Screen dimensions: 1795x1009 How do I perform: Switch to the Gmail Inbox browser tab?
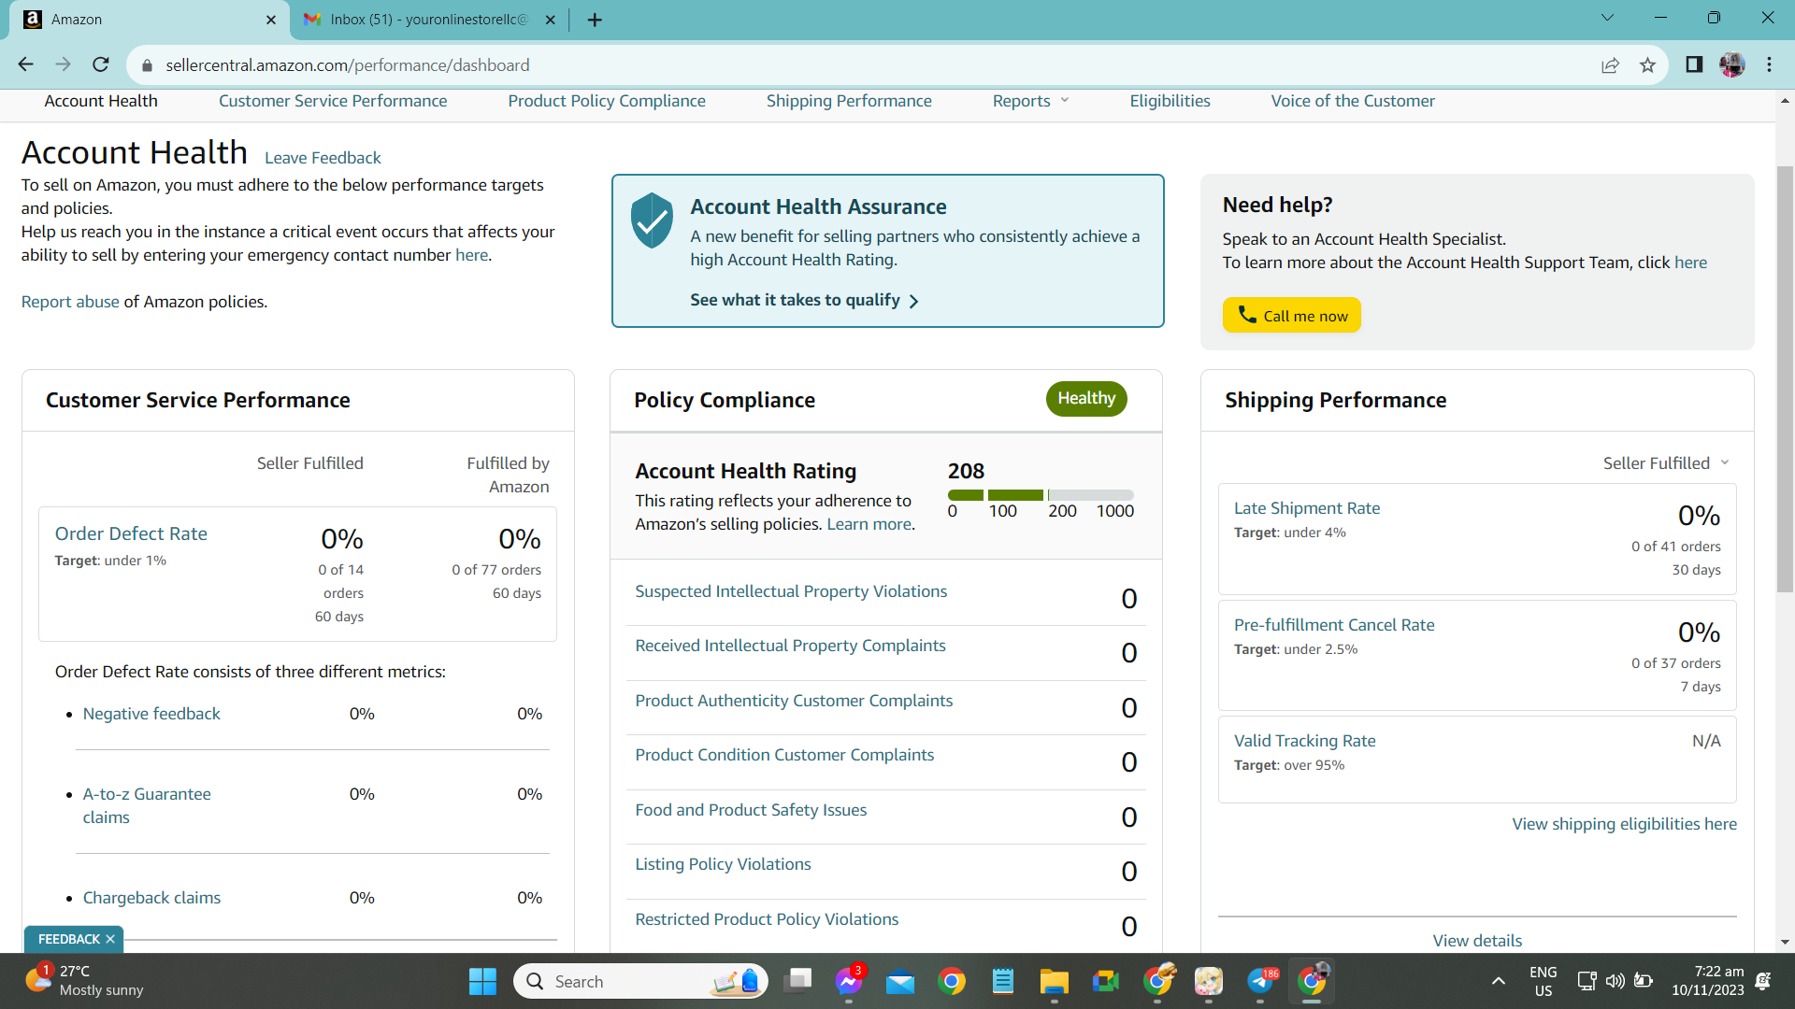(x=429, y=20)
